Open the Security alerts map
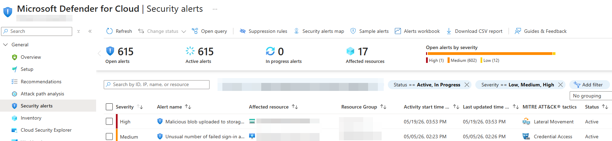 pyautogui.click(x=319, y=31)
